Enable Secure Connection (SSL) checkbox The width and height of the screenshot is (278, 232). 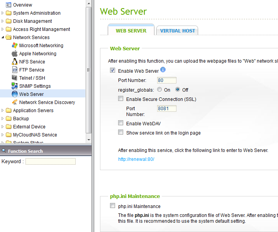tap(121, 99)
